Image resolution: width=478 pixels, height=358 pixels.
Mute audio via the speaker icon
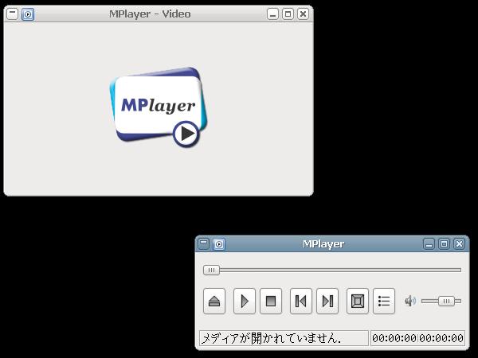[410, 301]
